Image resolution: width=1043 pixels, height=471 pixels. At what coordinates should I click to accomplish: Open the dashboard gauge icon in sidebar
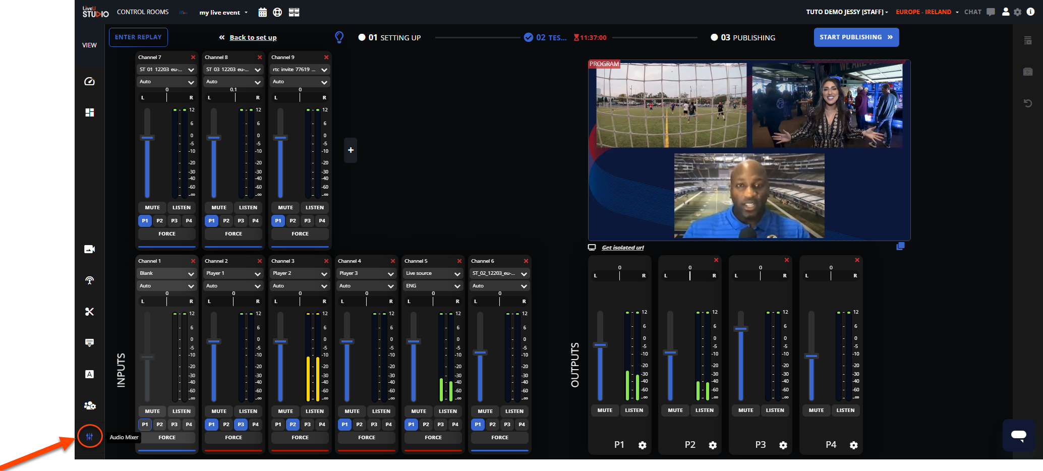click(89, 82)
